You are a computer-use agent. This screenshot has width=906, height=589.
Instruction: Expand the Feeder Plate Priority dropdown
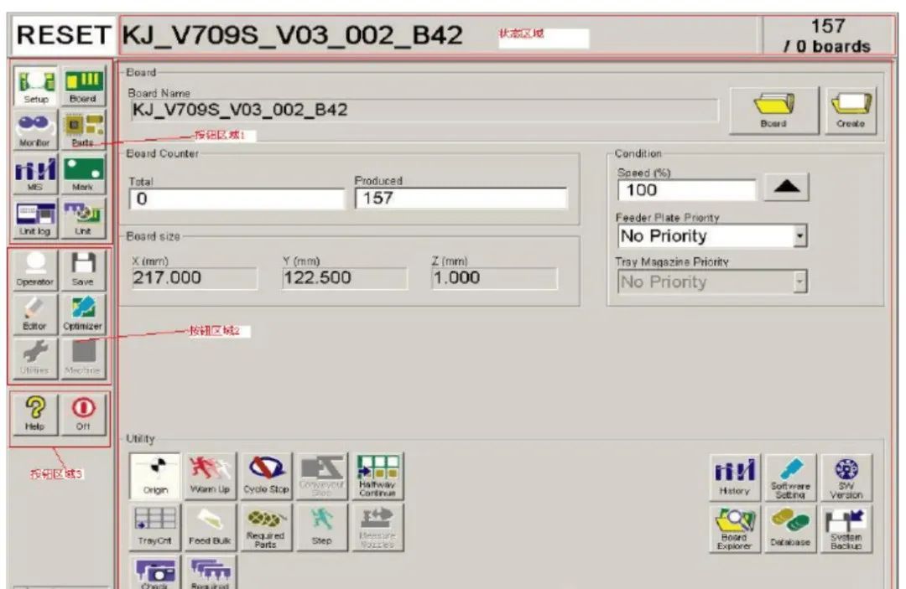799,236
